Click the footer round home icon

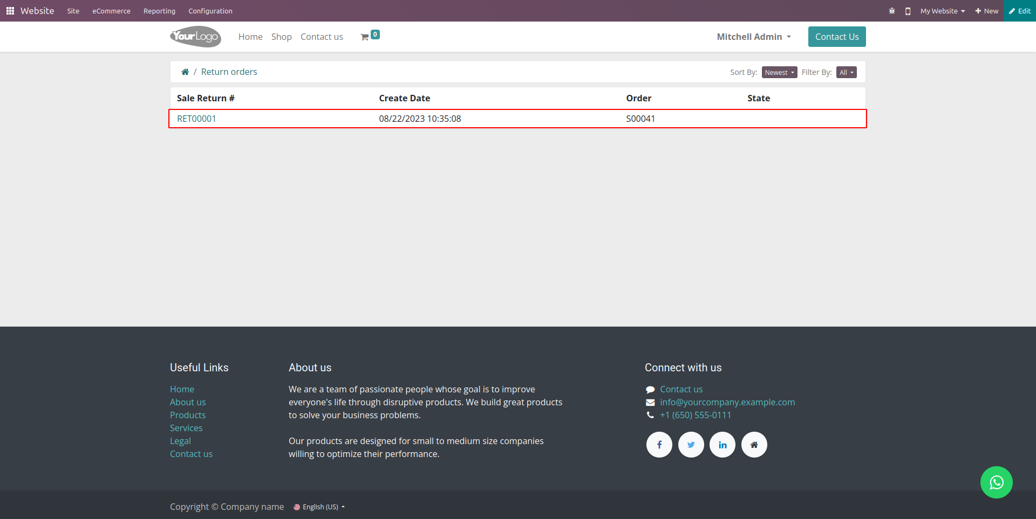(x=754, y=445)
